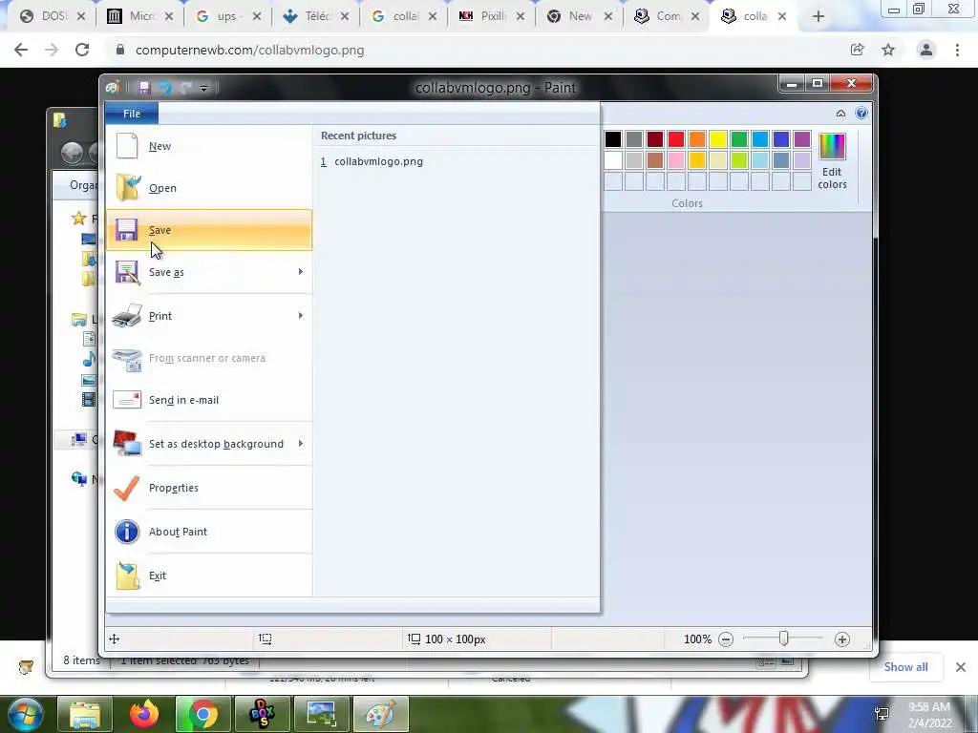Choose New from the File menu
This screenshot has height=733, width=978.
[209, 146]
